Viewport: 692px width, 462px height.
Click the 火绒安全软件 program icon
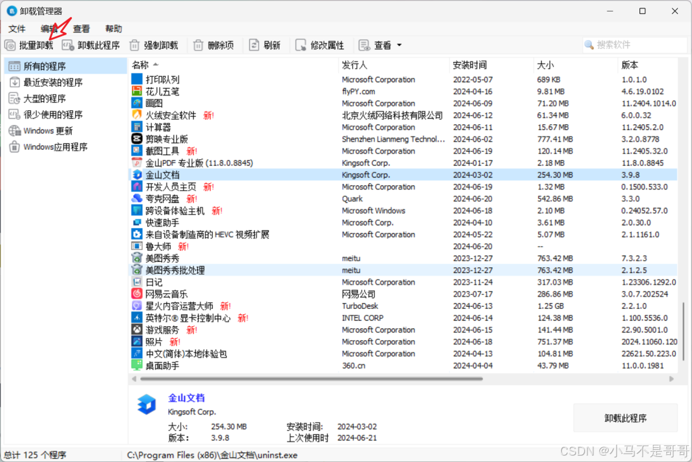pos(137,115)
